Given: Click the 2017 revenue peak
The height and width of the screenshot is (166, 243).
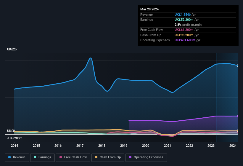Looking at the screenshot, I should click(x=91, y=58).
